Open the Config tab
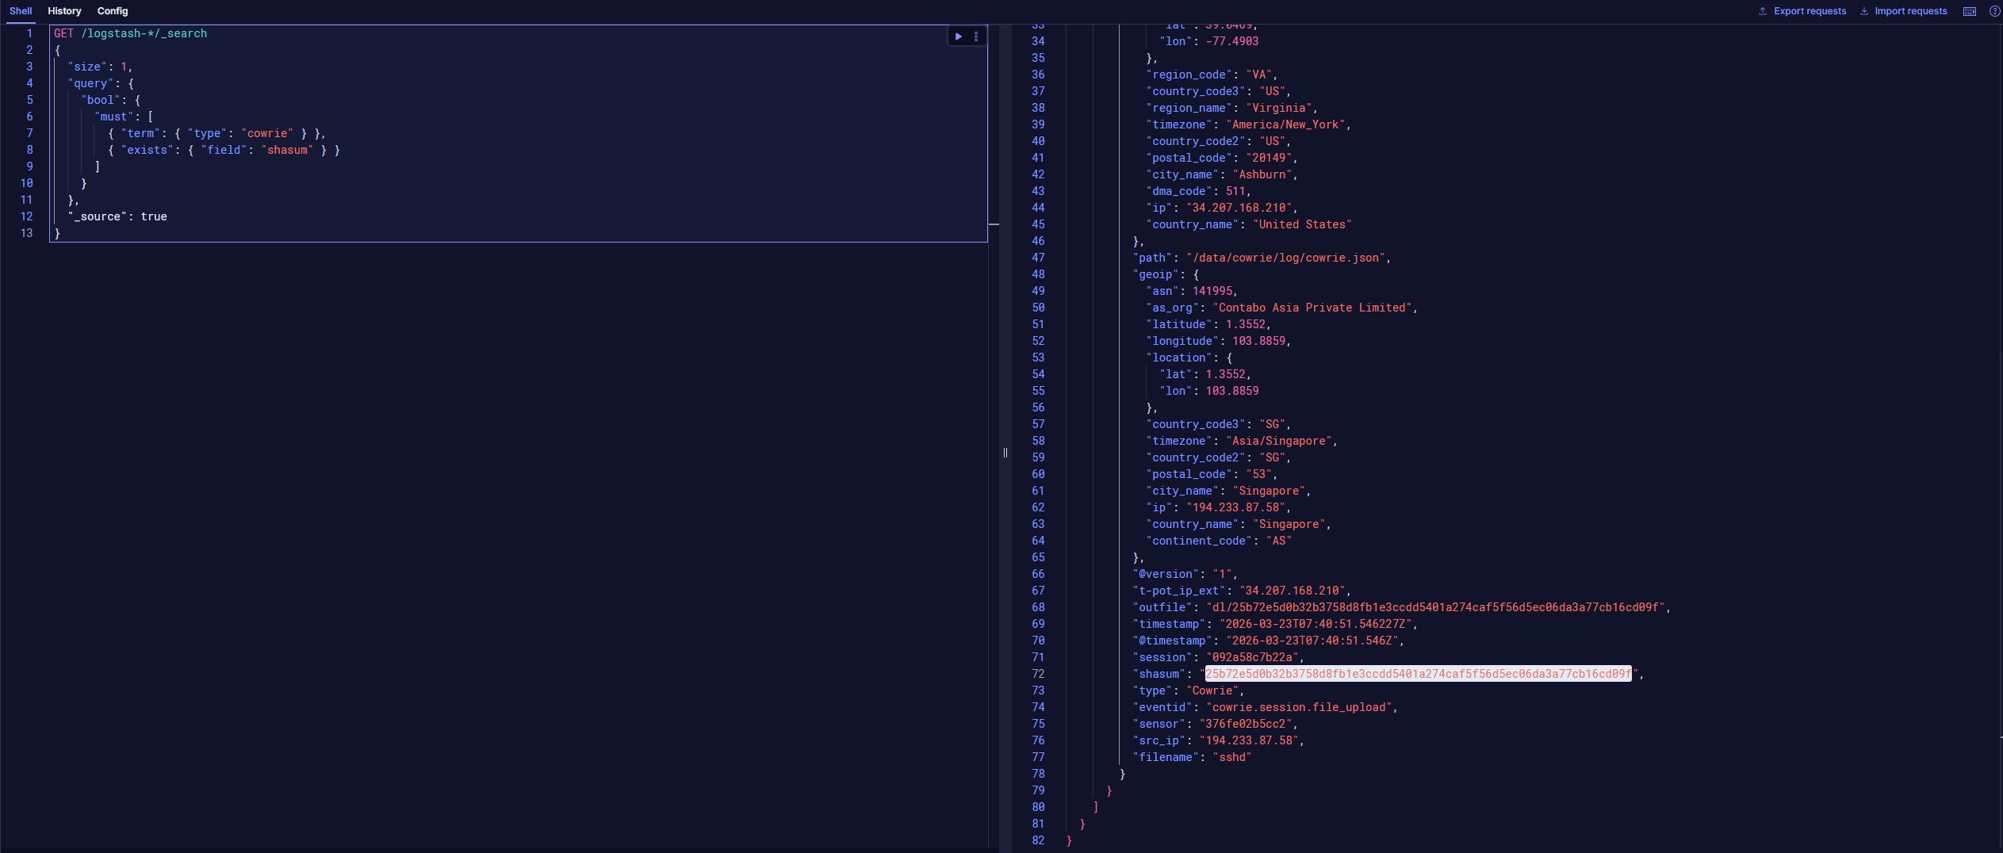Viewport: 2003px width, 853px height. (x=113, y=11)
